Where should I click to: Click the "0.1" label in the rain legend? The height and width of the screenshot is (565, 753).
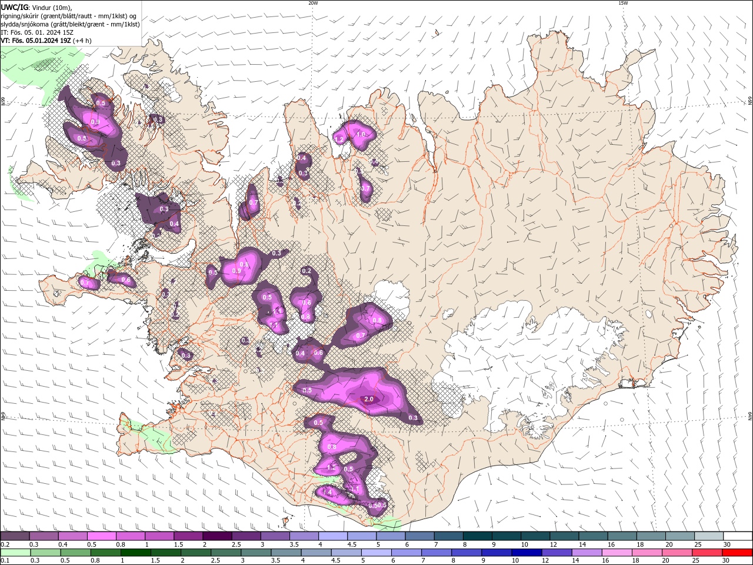pos(5,561)
